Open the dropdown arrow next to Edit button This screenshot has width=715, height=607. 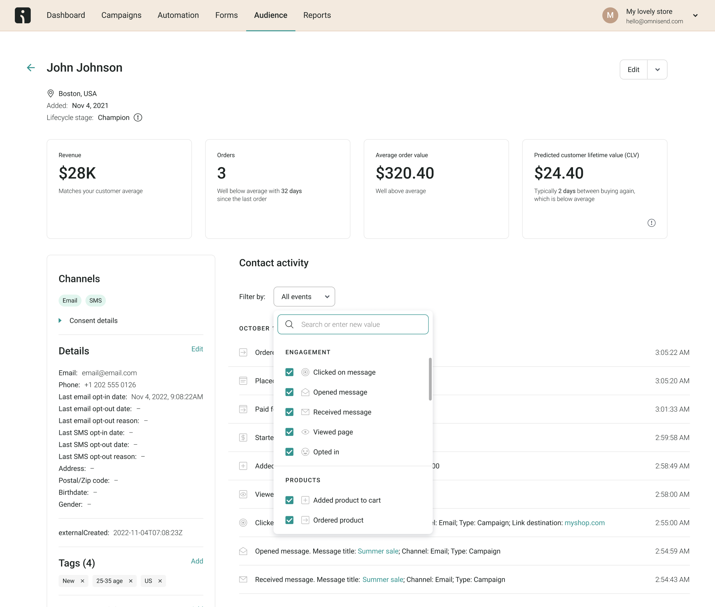coord(657,70)
